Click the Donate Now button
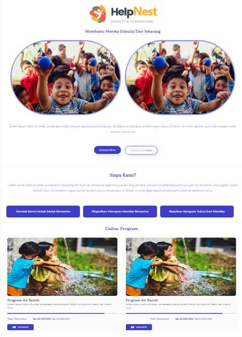242x337 pixels. coord(107,150)
